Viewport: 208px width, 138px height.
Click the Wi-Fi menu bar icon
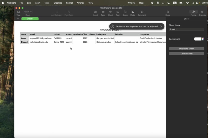(187, 3)
